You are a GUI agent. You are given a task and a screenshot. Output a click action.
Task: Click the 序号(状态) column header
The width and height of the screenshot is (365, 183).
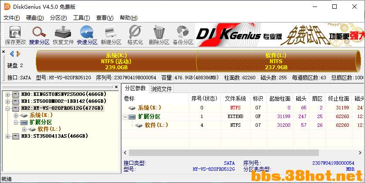coord(205,99)
